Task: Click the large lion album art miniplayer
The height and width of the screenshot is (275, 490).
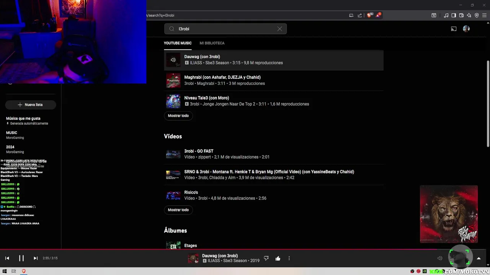Action: (449, 214)
